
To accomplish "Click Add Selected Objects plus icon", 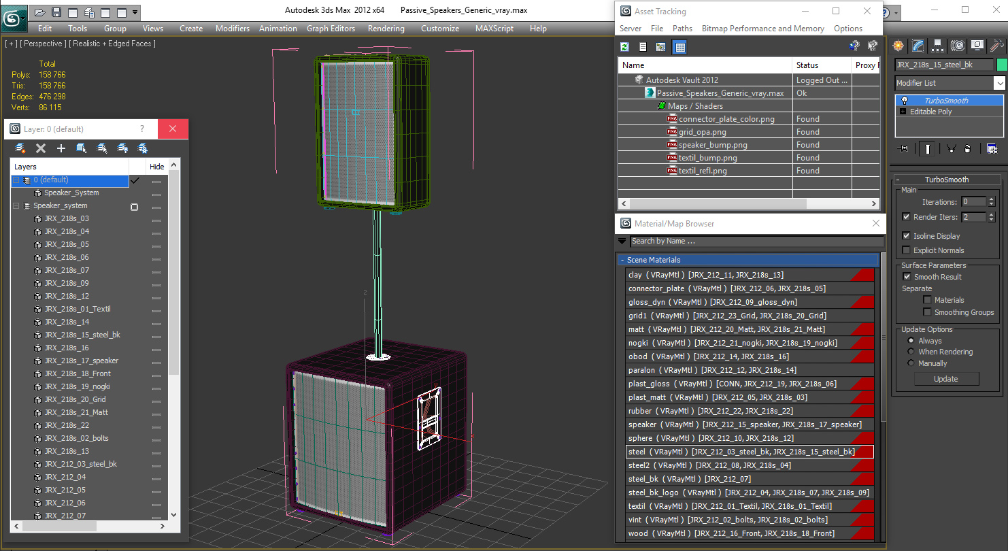I will pos(61,148).
